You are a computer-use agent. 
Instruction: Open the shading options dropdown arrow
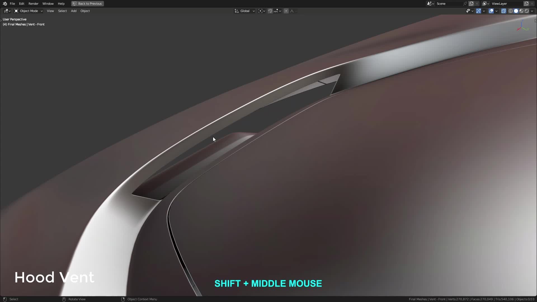point(532,11)
